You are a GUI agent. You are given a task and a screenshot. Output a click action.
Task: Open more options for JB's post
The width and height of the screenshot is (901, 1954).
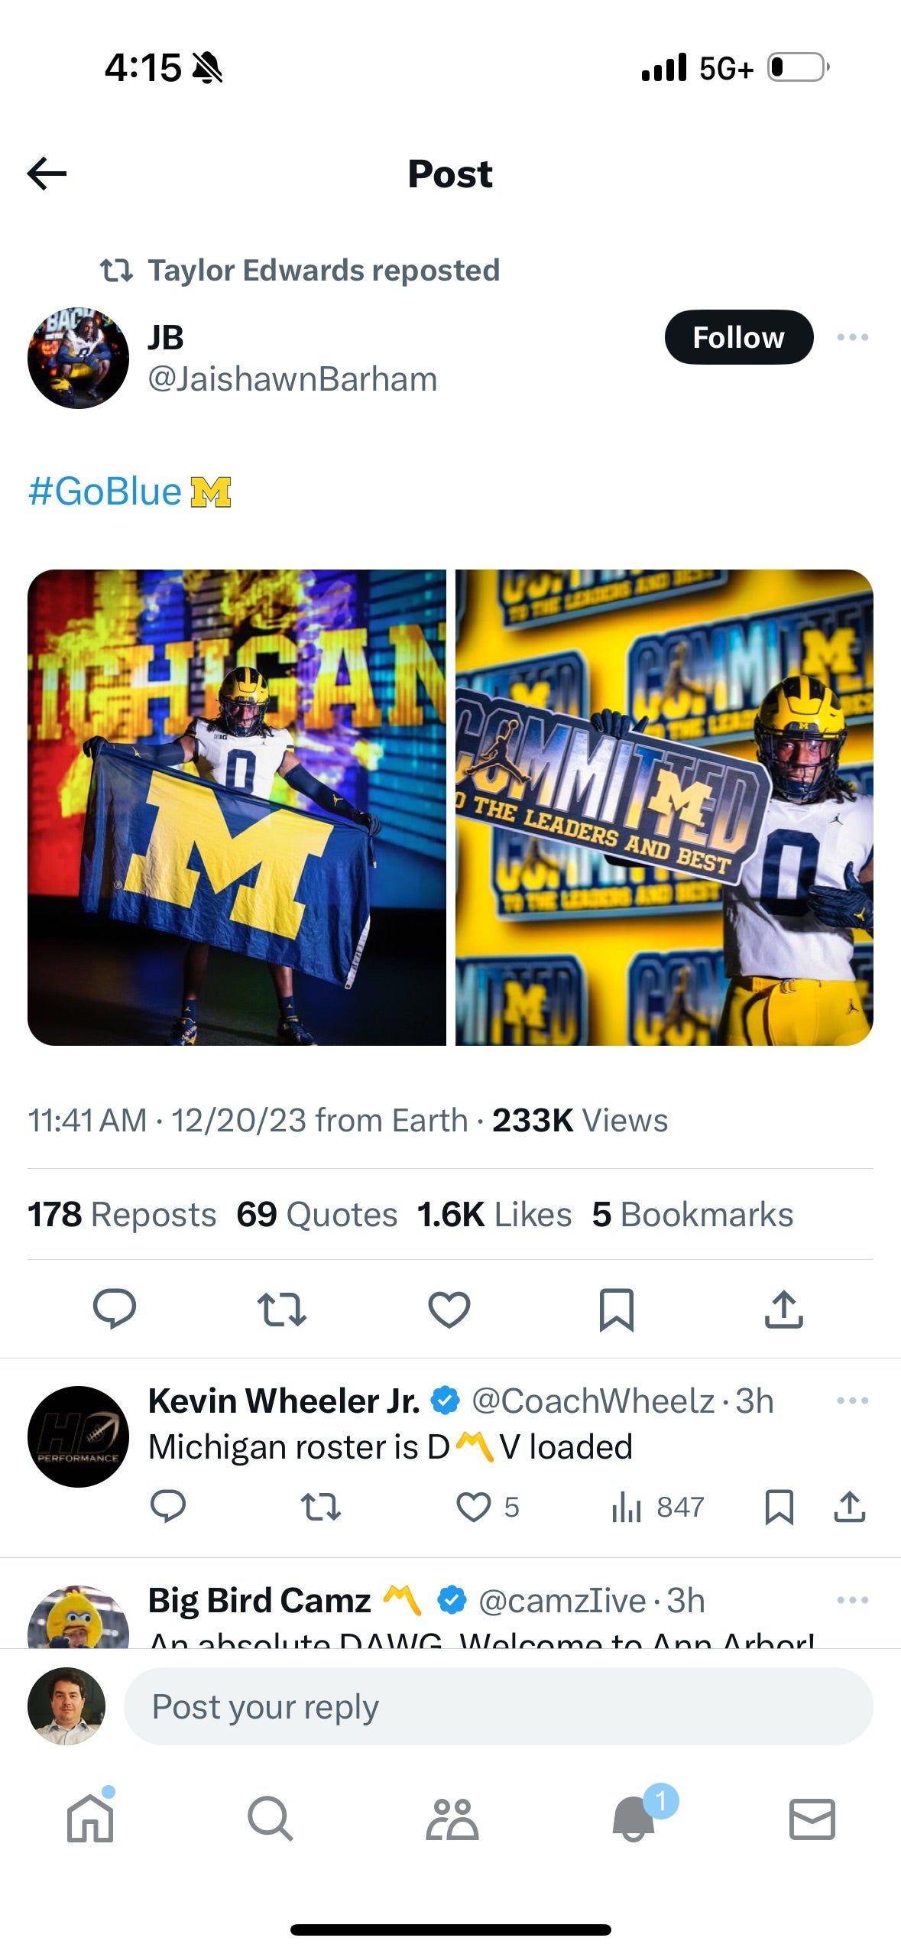click(x=852, y=337)
